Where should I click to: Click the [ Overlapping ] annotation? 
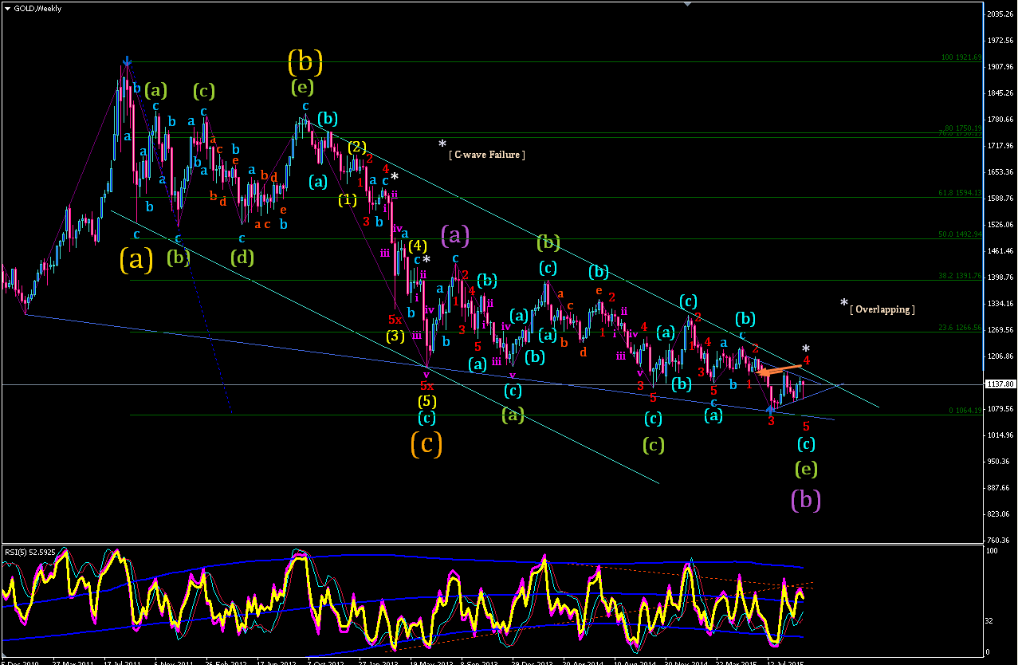(882, 309)
